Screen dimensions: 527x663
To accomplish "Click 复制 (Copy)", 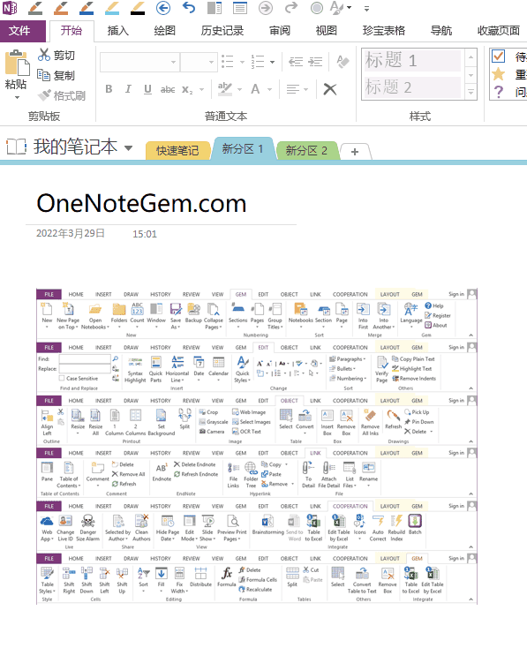I will pos(56,75).
